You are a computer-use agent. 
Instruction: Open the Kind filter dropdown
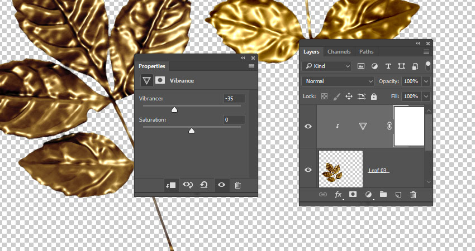pos(326,66)
